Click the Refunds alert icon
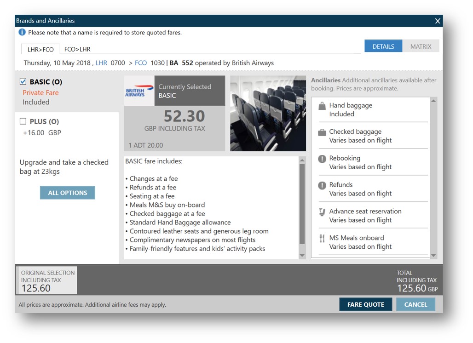Image resolution: width=473 pixels, height=343 pixels. coord(322,185)
